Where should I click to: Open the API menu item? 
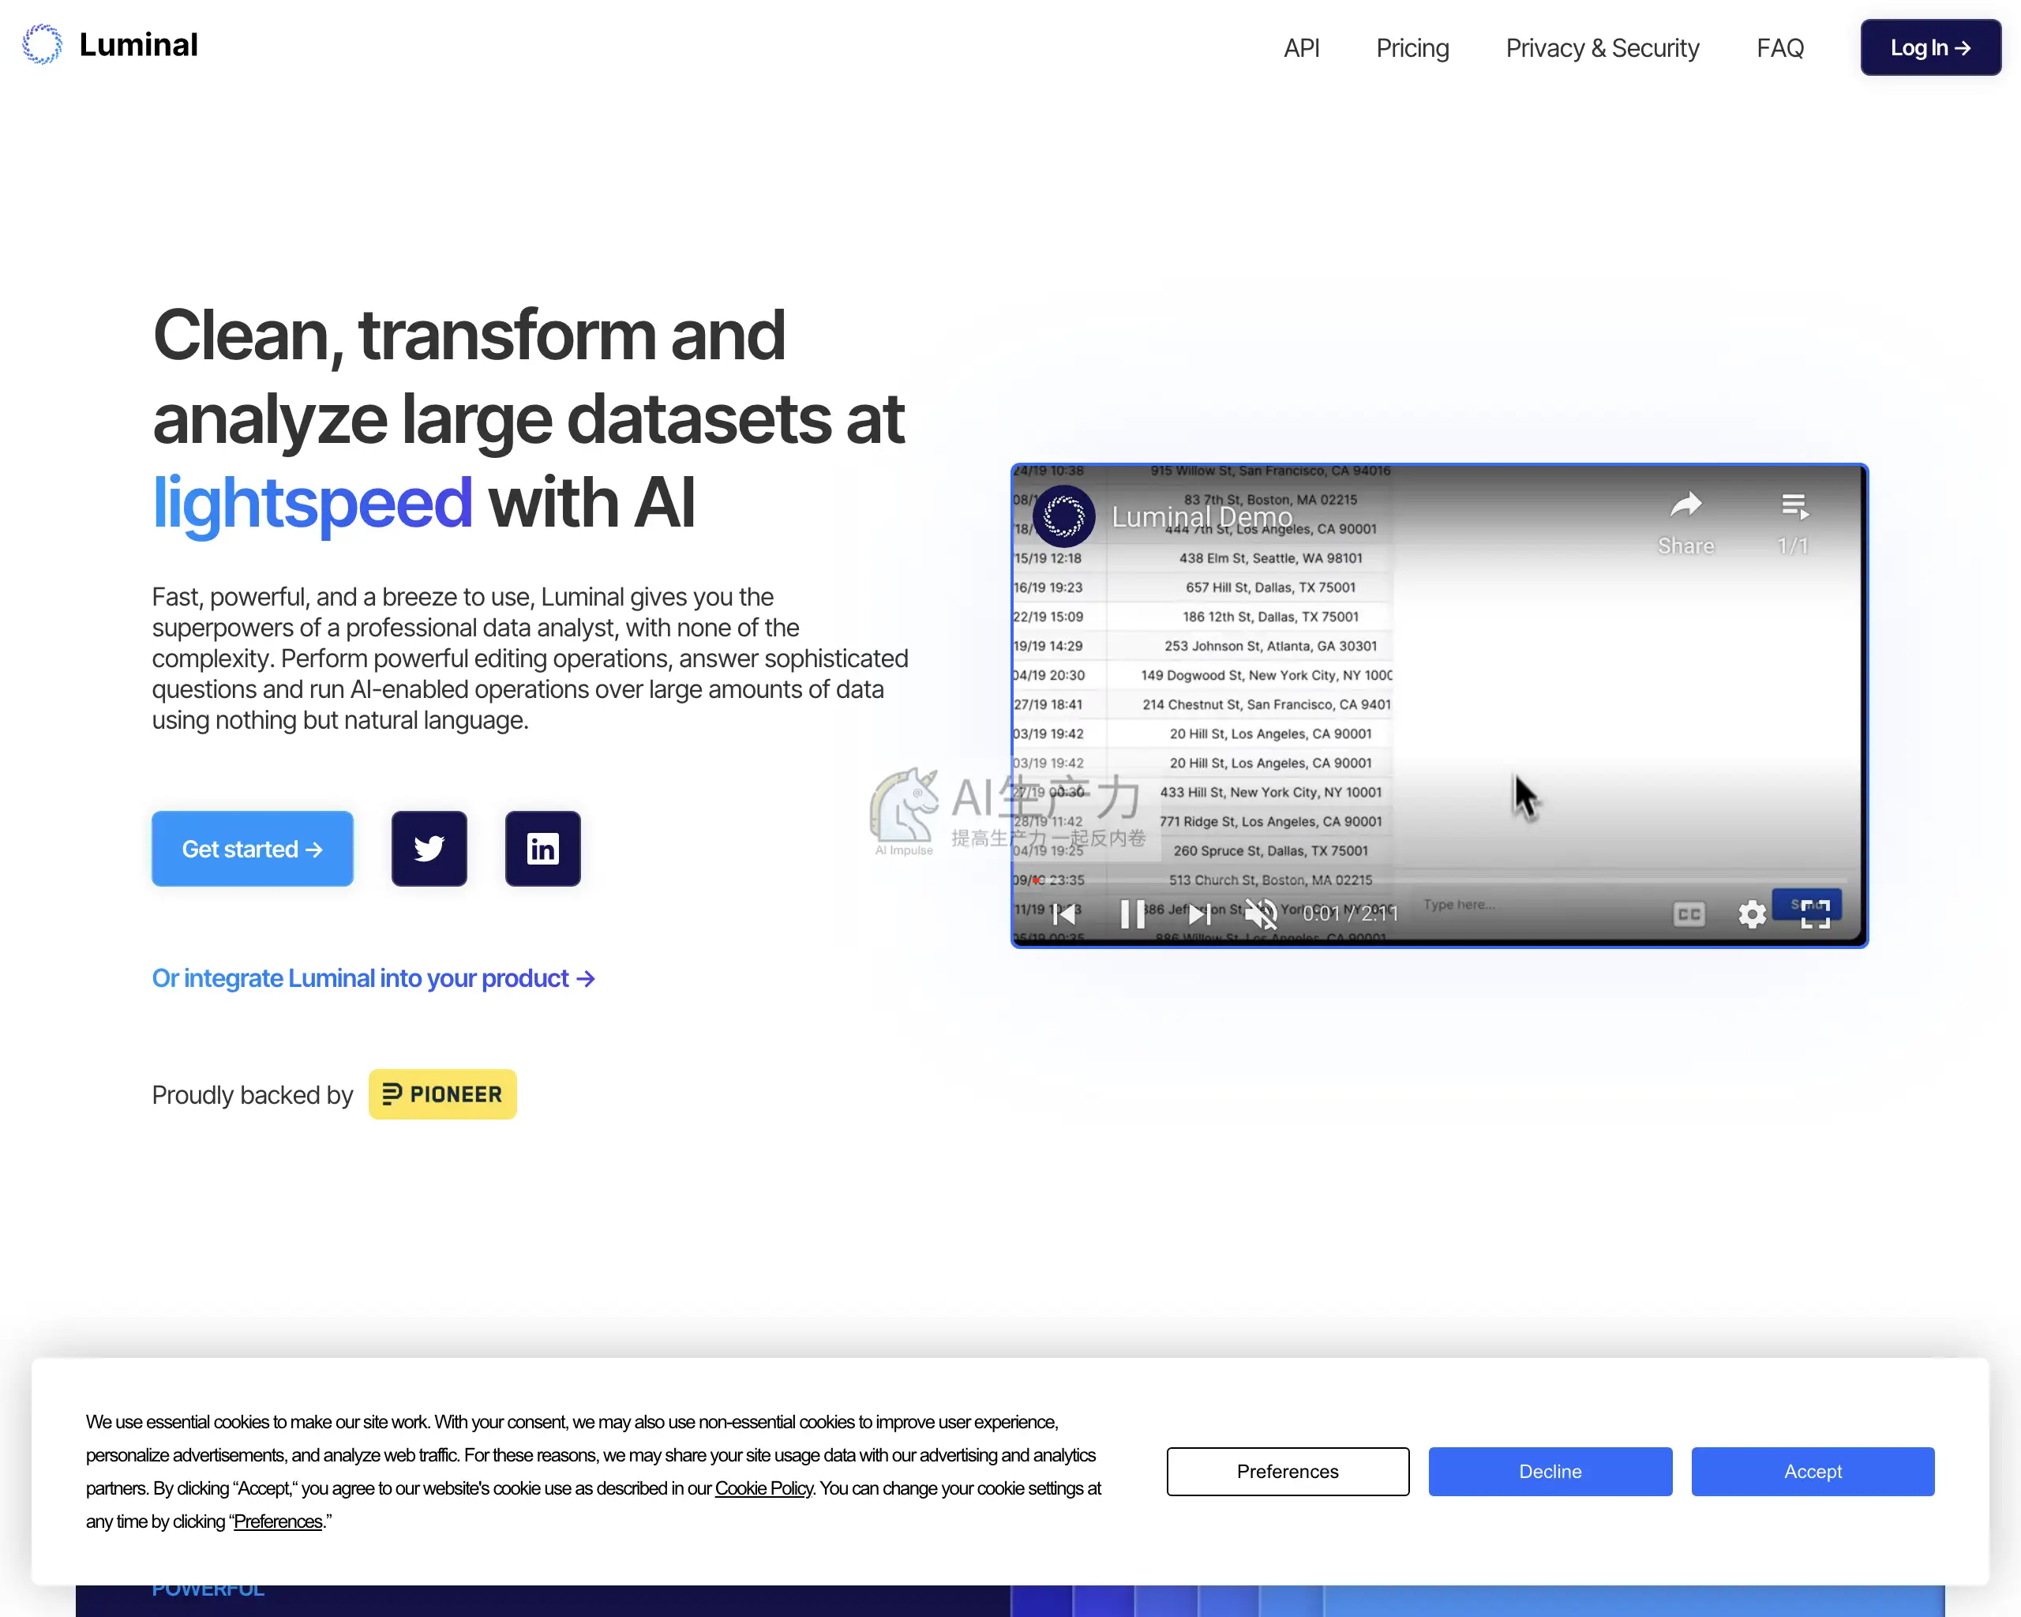click(x=1301, y=48)
